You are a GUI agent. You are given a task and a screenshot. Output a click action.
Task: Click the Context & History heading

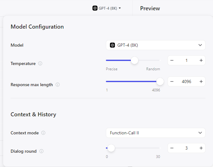point(33,114)
